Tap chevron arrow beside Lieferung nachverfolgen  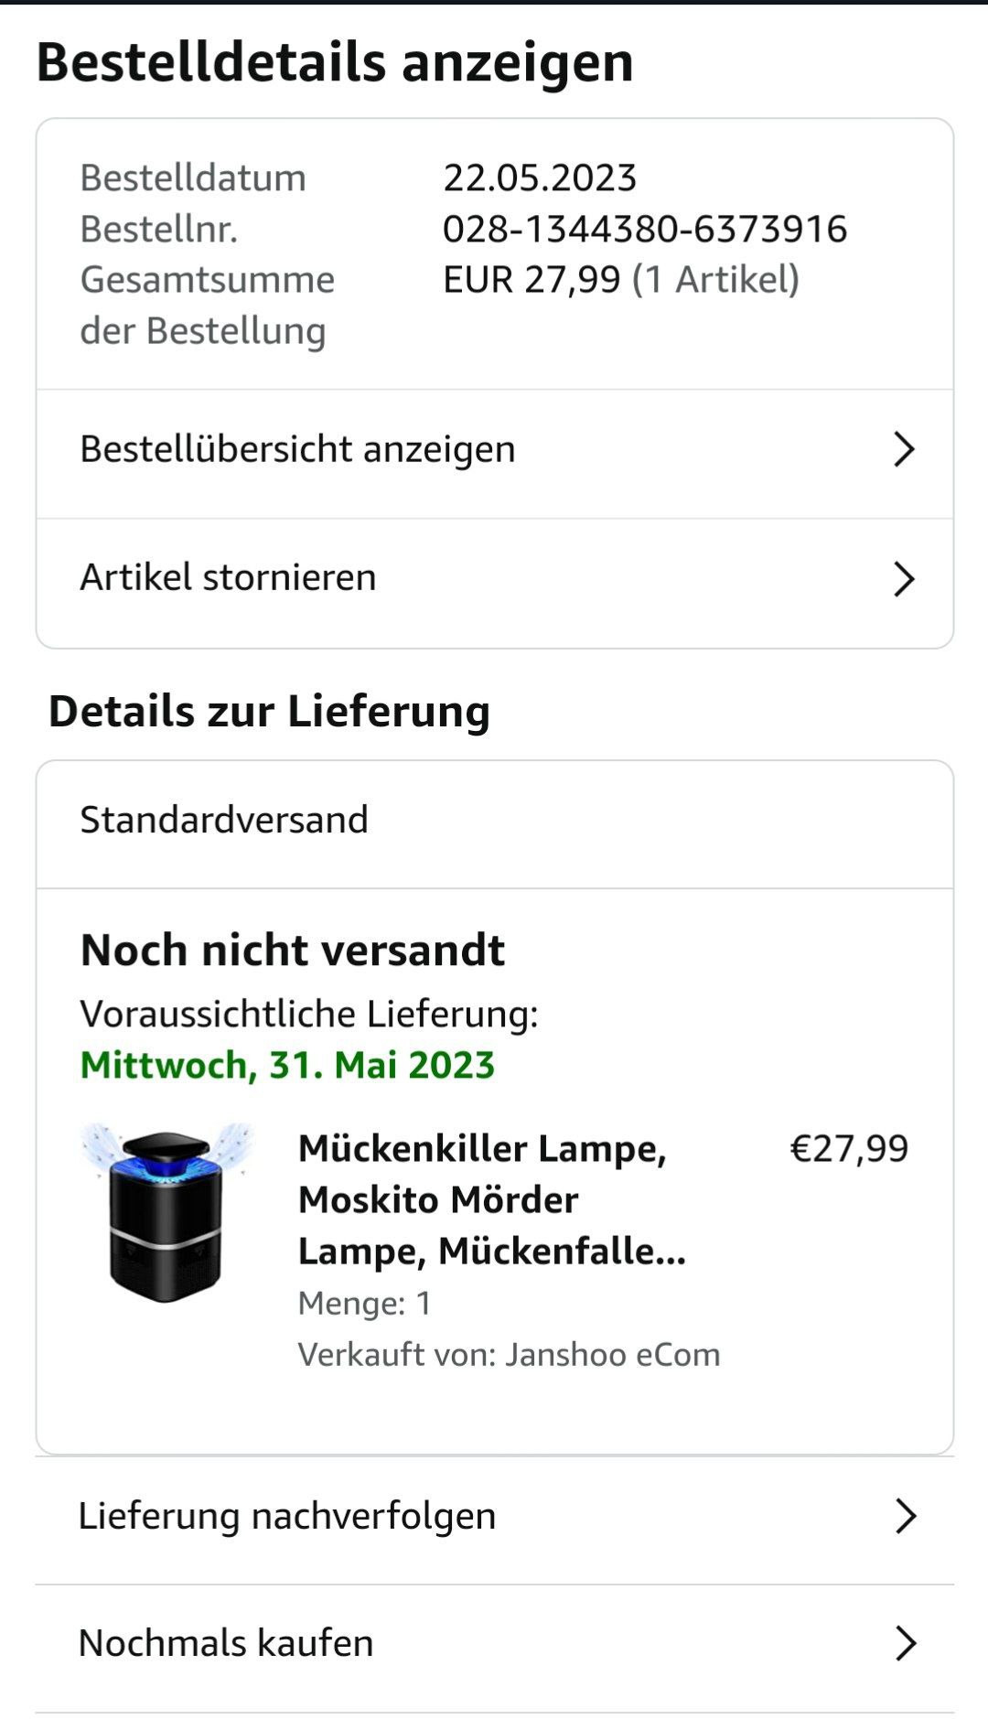906,1516
